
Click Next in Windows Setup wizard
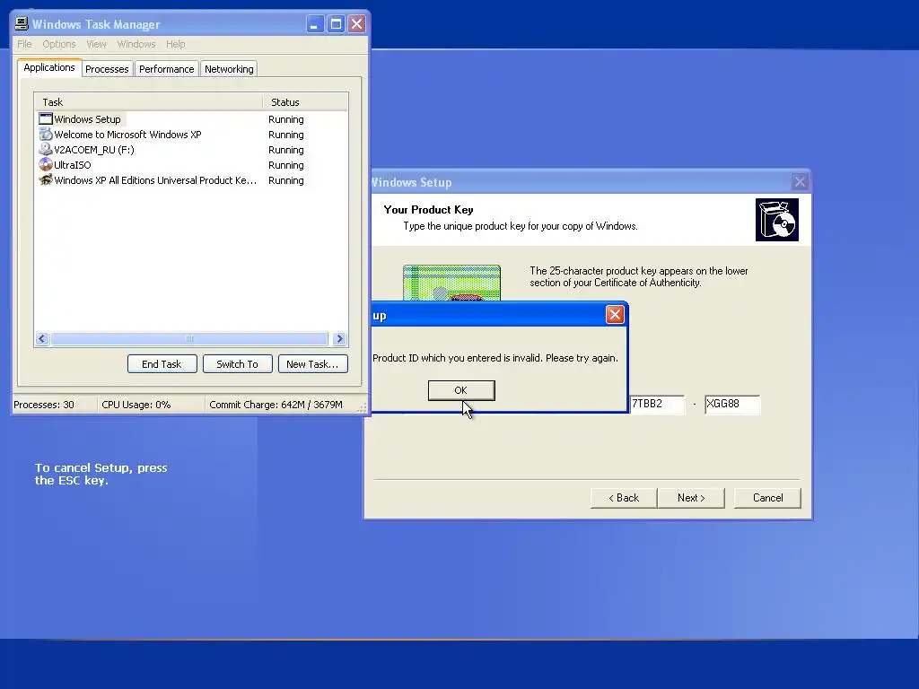[691, 498]
